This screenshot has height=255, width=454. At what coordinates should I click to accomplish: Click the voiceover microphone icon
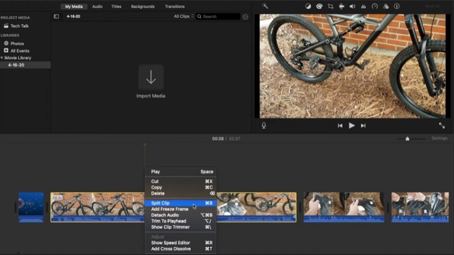click(264, 125)
